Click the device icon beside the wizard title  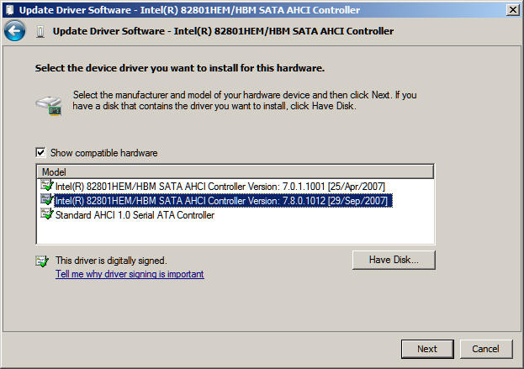(x=40, y=32)
